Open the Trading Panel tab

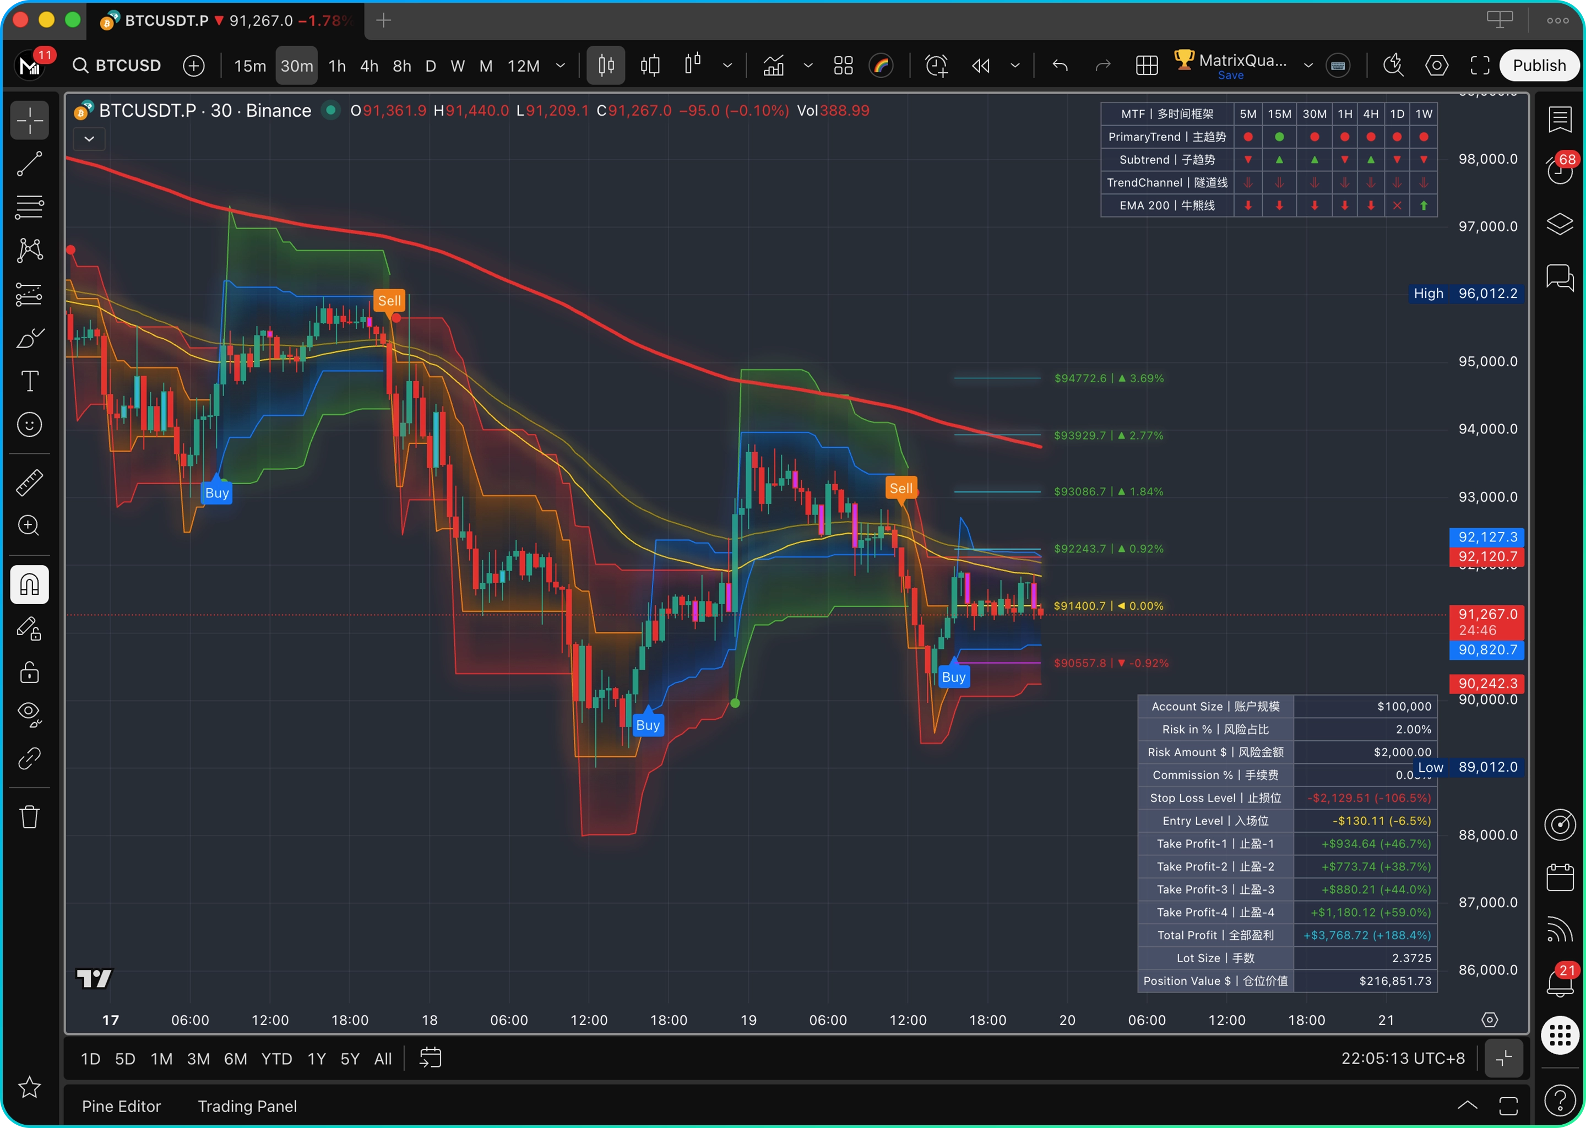pos(247,1106)
